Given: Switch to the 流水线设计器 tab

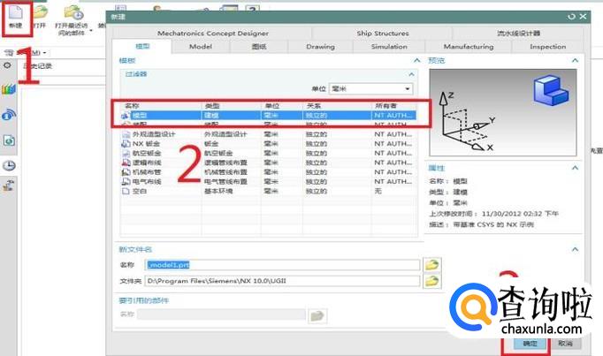Looking at the screenshot, I should 518,34.
